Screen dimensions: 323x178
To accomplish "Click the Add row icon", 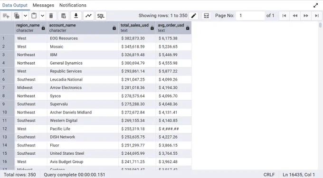I will [6, 16].
